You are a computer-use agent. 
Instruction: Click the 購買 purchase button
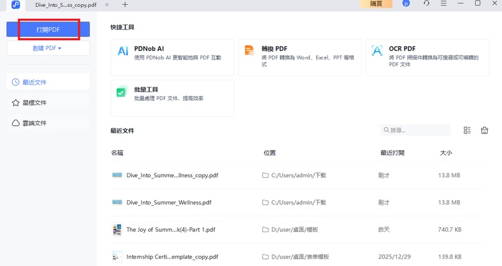[376, 4]
